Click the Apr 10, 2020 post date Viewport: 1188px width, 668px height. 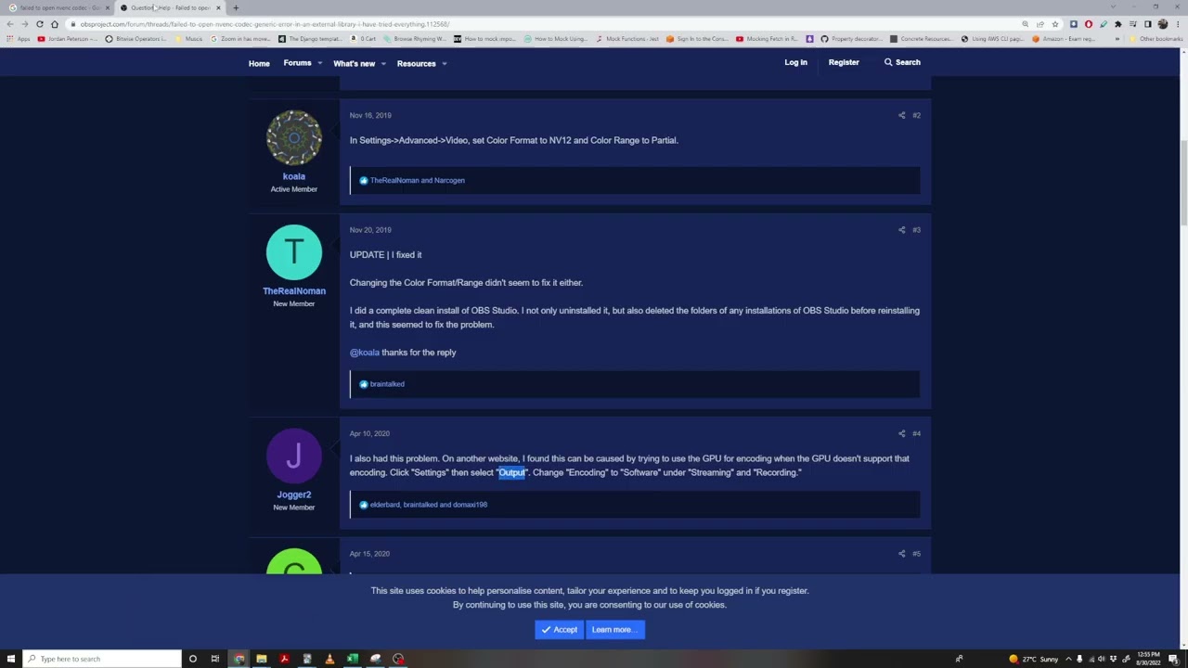(369, 433)
